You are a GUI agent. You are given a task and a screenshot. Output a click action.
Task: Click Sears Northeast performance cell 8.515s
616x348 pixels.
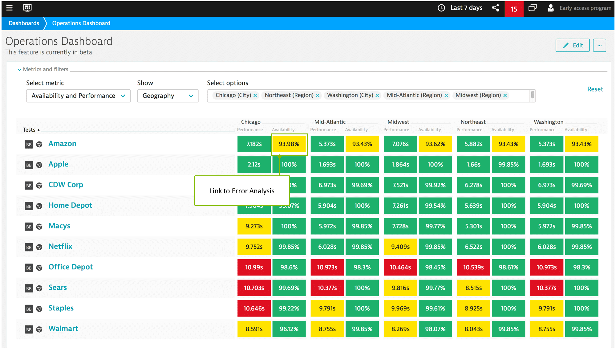pyautogui.click(x=473, y=288)
